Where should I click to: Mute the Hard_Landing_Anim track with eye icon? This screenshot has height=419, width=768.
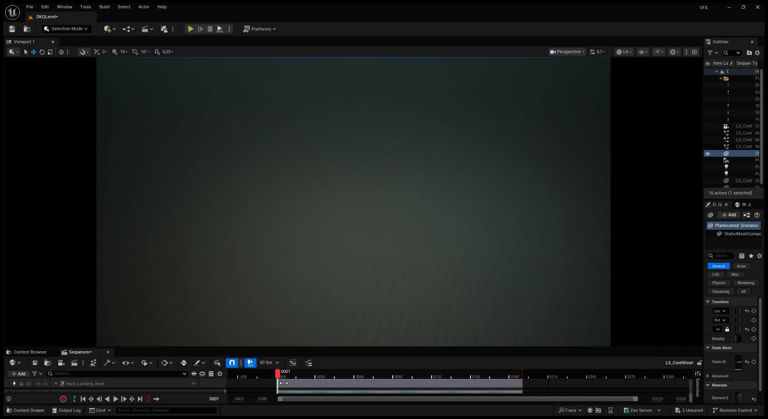pos(38,384)
